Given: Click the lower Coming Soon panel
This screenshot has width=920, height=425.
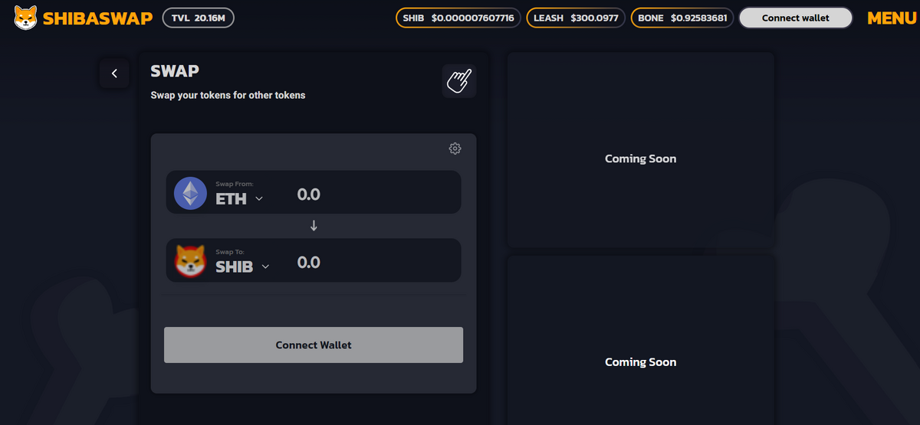Looking at the screenshot, I should pyautogui.click(x=641, y=340).
